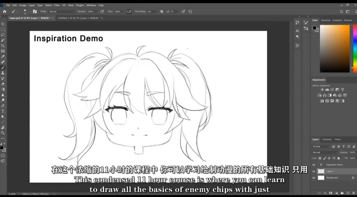
Task: Hide the Inspiration Demo text layer
Action: [x=314, y=165]
